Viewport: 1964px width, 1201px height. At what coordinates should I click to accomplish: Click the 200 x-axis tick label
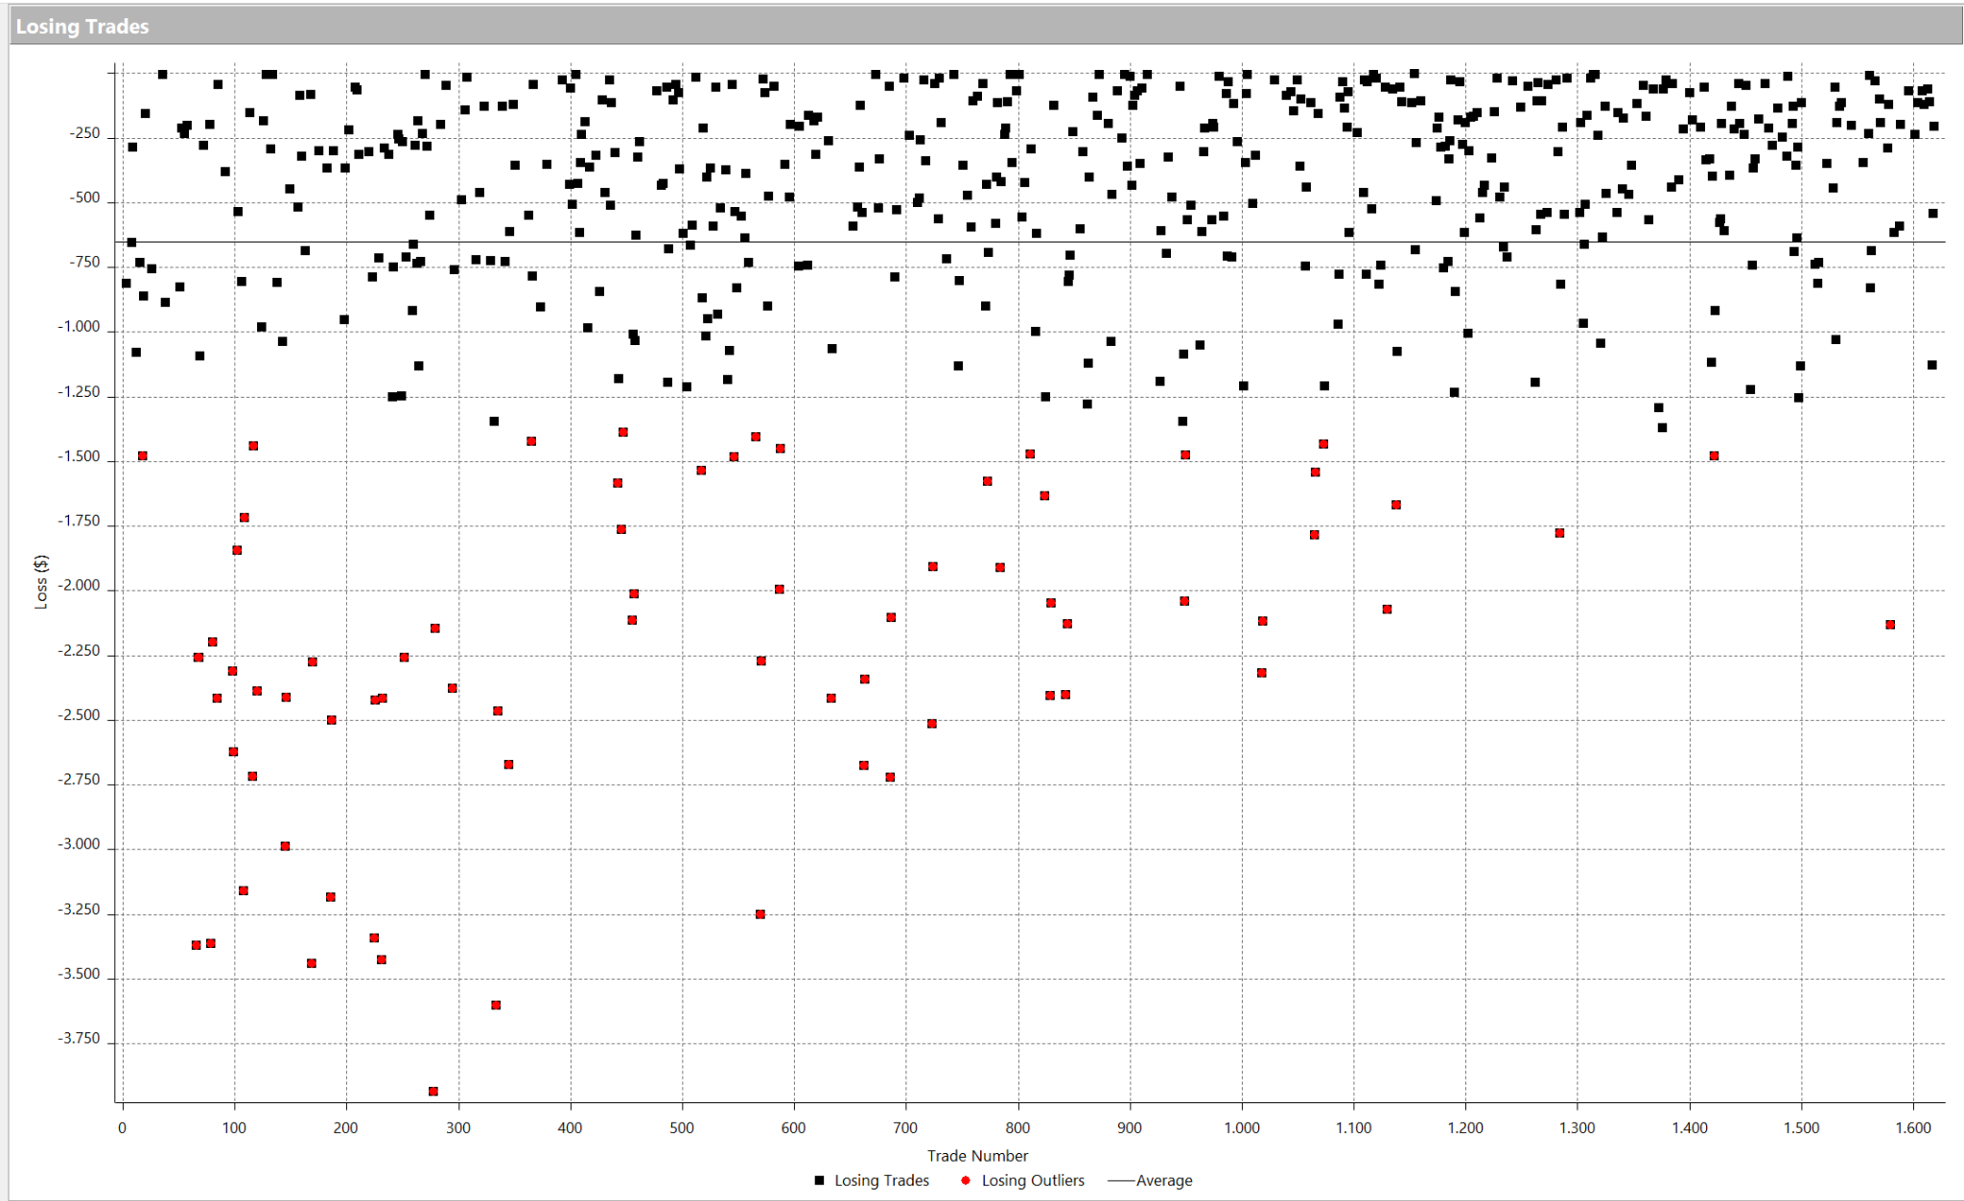tap(346, 1128)
